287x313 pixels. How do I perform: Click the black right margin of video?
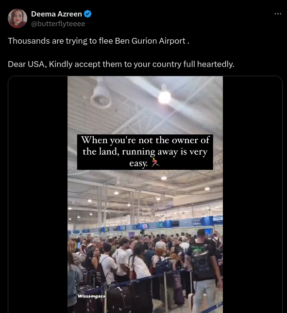[x=253, y=195]
